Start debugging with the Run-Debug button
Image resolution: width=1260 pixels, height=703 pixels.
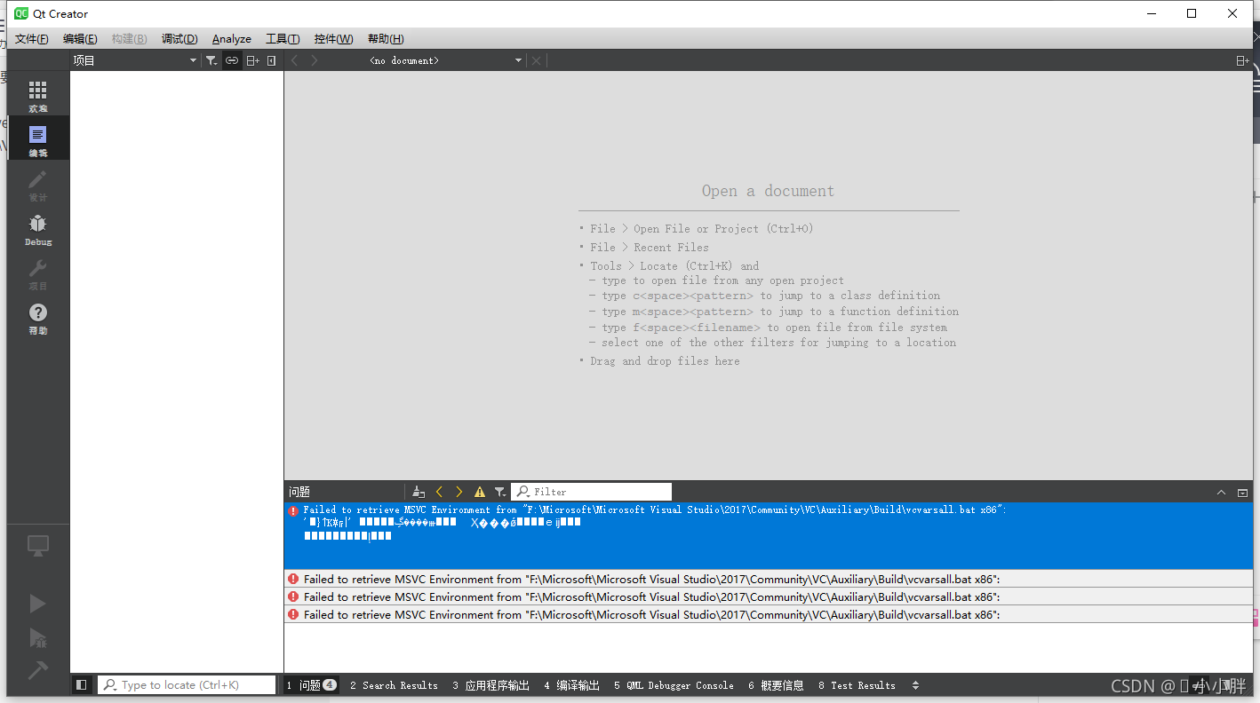(x=37, y=637)
